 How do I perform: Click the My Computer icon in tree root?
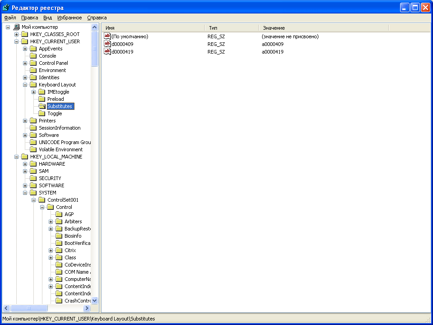(x=17, y=27)
